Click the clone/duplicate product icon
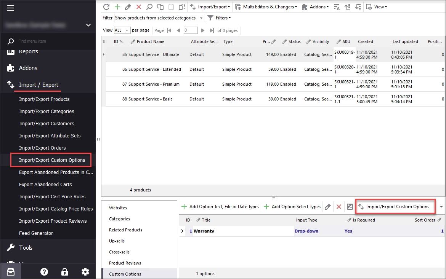The height and width of the screenshot is (279, 446). click(x=182, y=7)
